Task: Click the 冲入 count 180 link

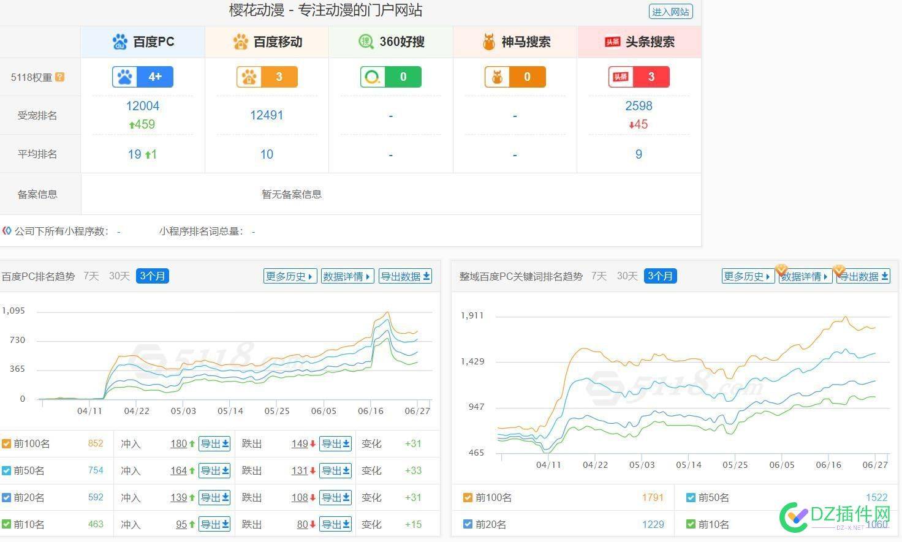Action: pyautogui.click(x=179, y=444)
